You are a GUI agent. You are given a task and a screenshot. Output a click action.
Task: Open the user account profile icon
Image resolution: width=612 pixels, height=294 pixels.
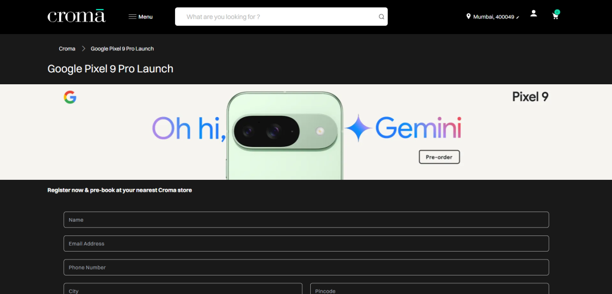click(534, 13)
